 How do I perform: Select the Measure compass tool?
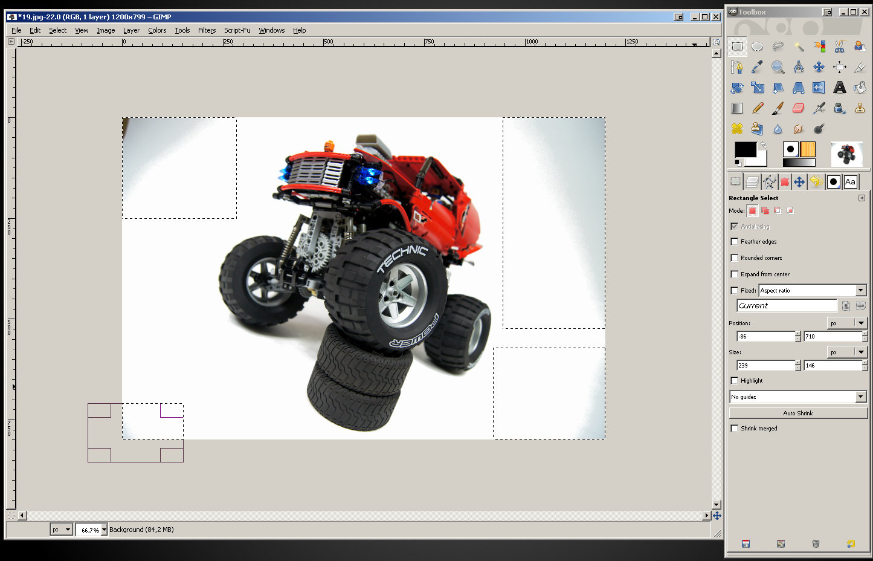click(x=799, y=67)
